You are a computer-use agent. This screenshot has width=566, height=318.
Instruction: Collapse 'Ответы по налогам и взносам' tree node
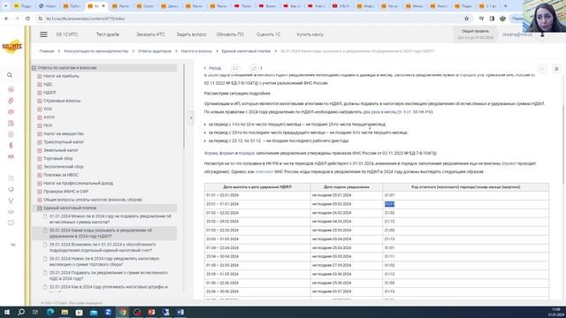pyautogui.click(x=34, y=68)
